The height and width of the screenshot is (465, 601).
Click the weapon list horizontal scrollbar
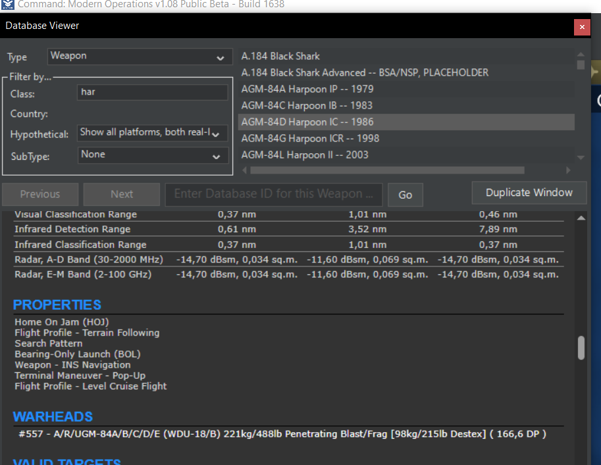coord(387,170)
